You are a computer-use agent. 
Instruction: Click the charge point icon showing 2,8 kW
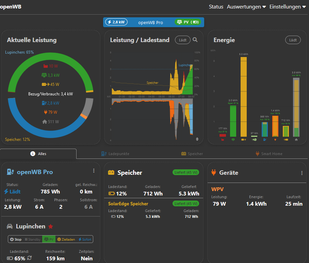click(44, 103)
